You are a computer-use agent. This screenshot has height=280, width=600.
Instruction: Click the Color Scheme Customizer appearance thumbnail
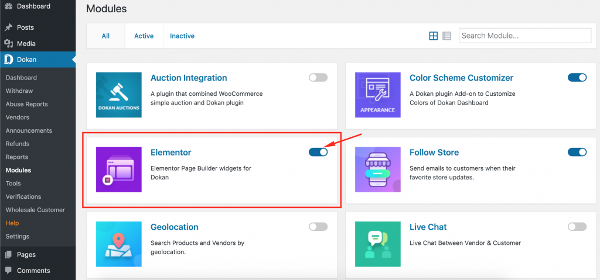[378, 95]
